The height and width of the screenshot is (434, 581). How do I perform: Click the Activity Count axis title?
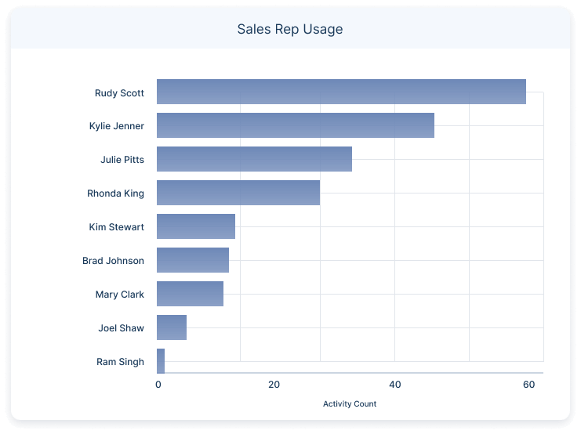click(x=350, y=404)
